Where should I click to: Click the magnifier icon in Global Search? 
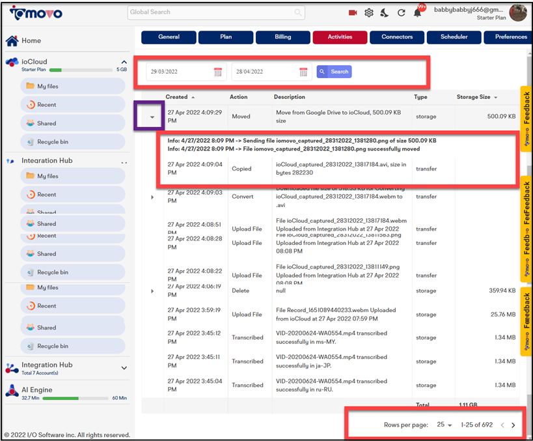(298, 12)
